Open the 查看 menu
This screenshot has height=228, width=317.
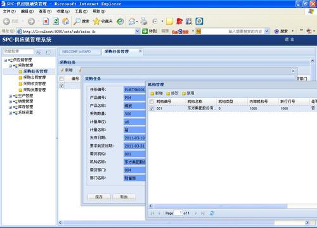point(45,11)
